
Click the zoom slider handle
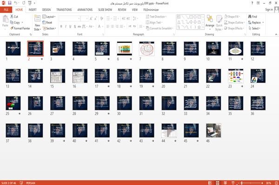click(242, 183)
